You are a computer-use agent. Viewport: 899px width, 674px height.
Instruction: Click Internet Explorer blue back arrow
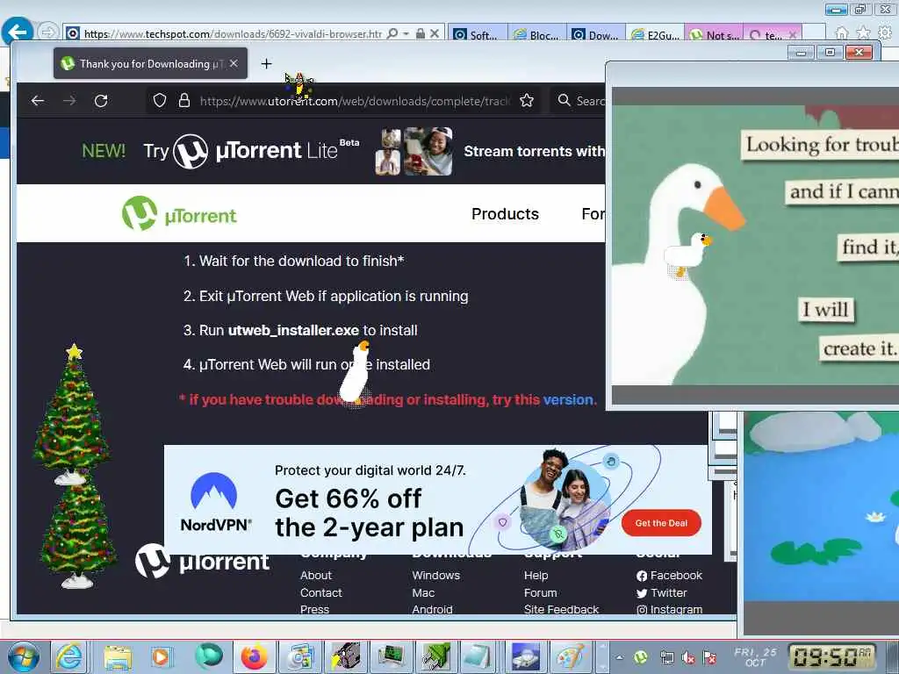point(17,32)
